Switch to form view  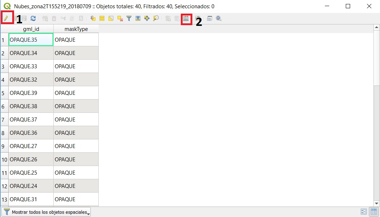pos(363,212)
